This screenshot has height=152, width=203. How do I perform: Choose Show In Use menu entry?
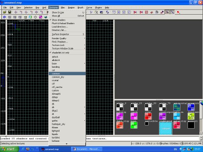tap(67, 12)
